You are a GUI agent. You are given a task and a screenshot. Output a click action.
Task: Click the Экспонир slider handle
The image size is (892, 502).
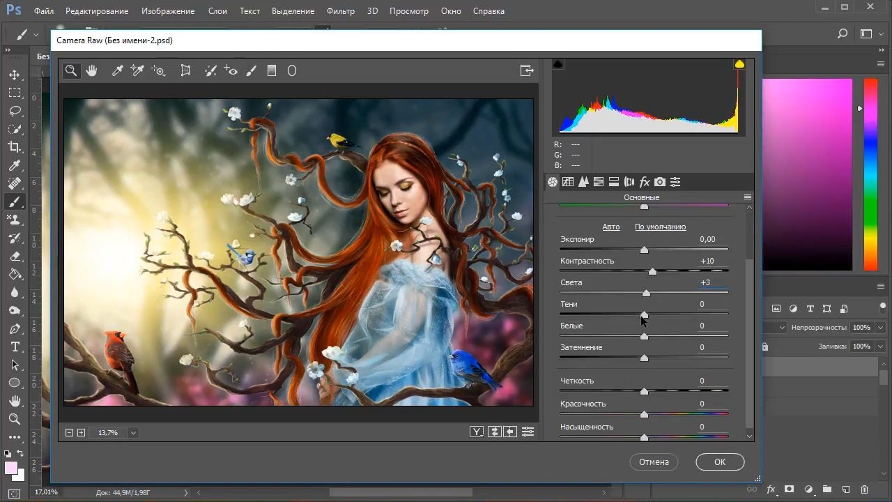[644, 250]
